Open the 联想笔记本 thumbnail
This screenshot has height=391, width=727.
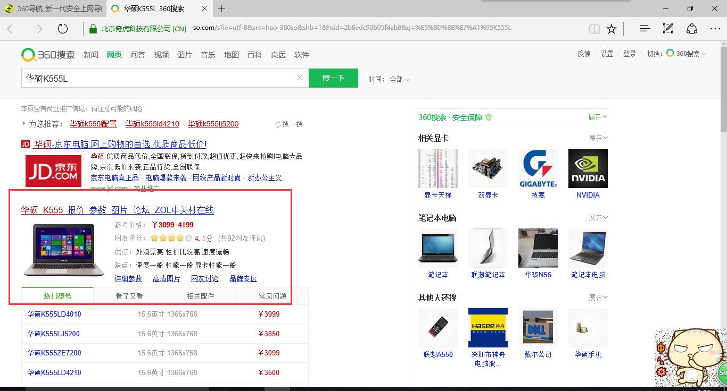488,248
